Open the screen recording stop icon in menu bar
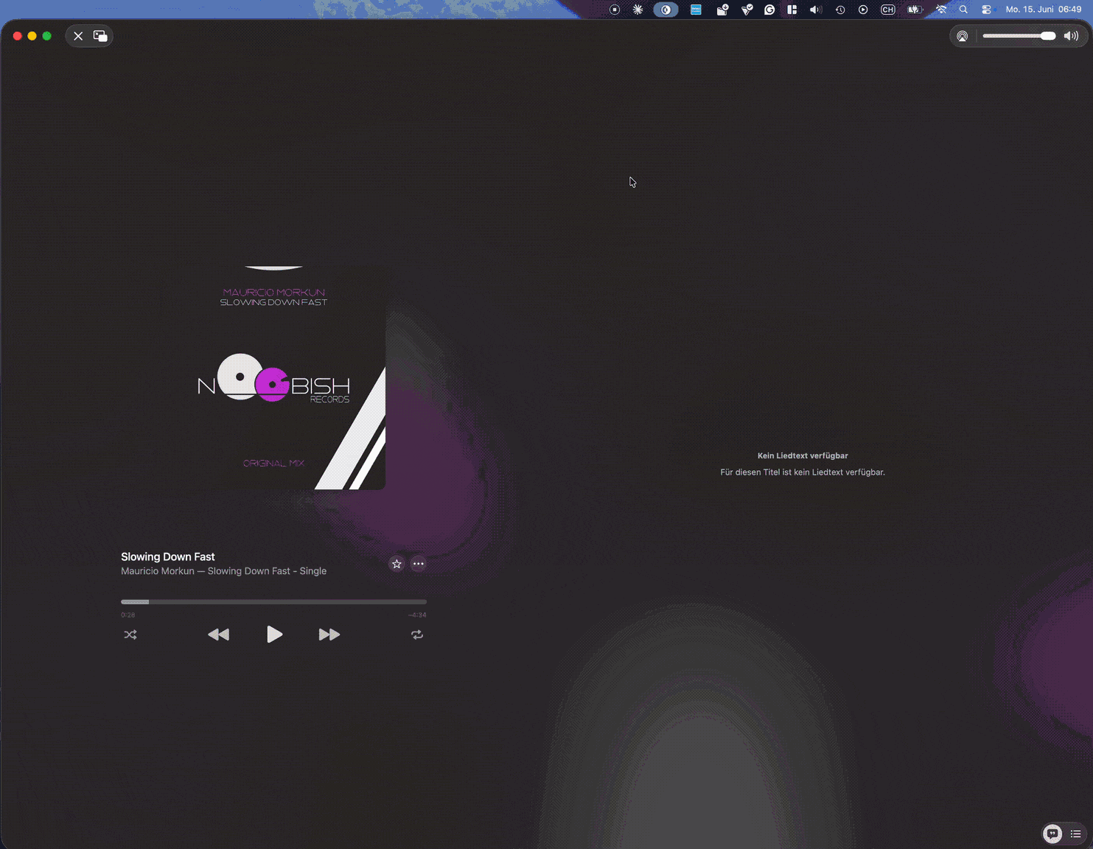 [x=615, y=10]
